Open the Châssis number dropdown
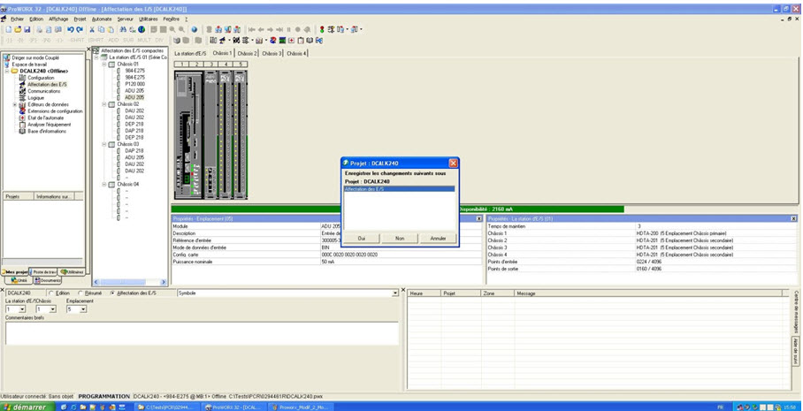This screenshot has height=411, width=803. [x=53, y=309]
